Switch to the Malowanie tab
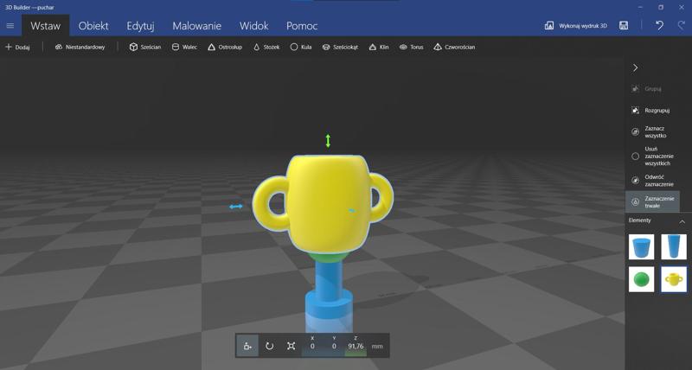 (197, 26)
